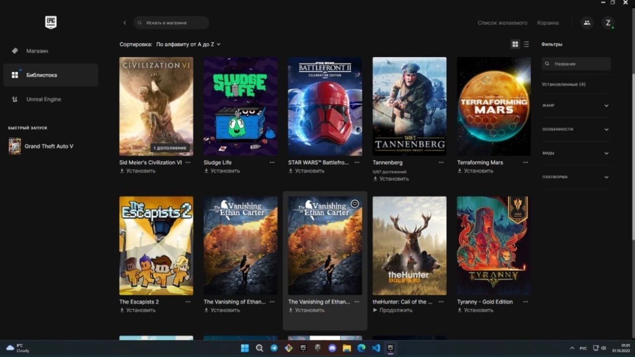Open three-dot menu for Tyranny Gold Edition
Image resolution: width=635 pixels, height=357 pixels.
[525, 302]
